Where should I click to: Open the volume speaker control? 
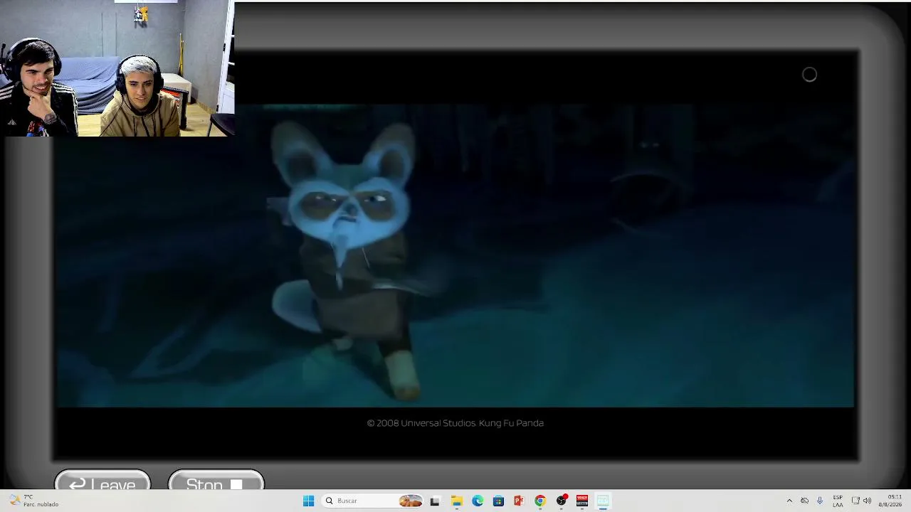[867, 501]
